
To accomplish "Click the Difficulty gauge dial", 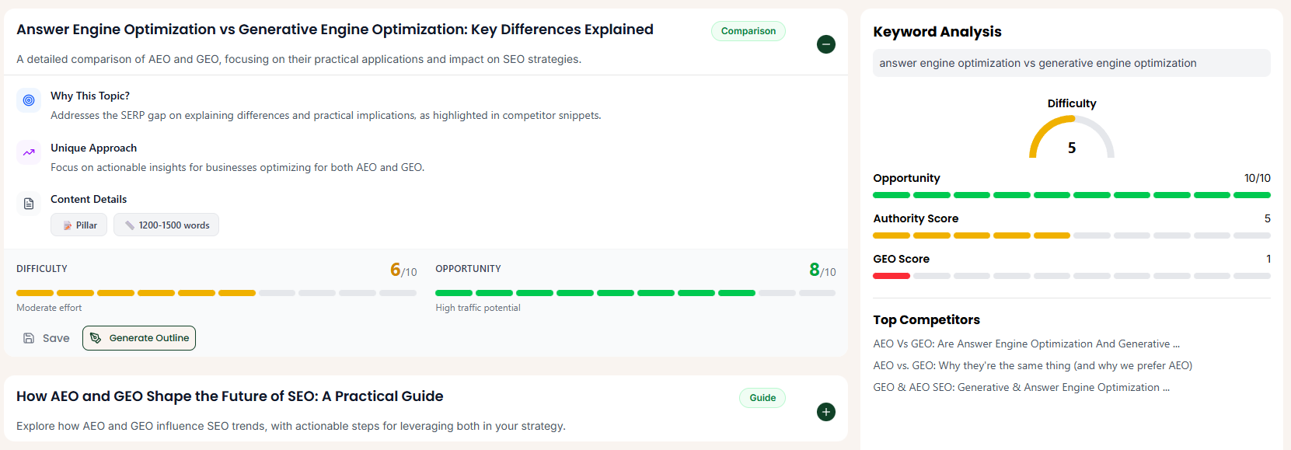I will click(x=1071, y=138).
